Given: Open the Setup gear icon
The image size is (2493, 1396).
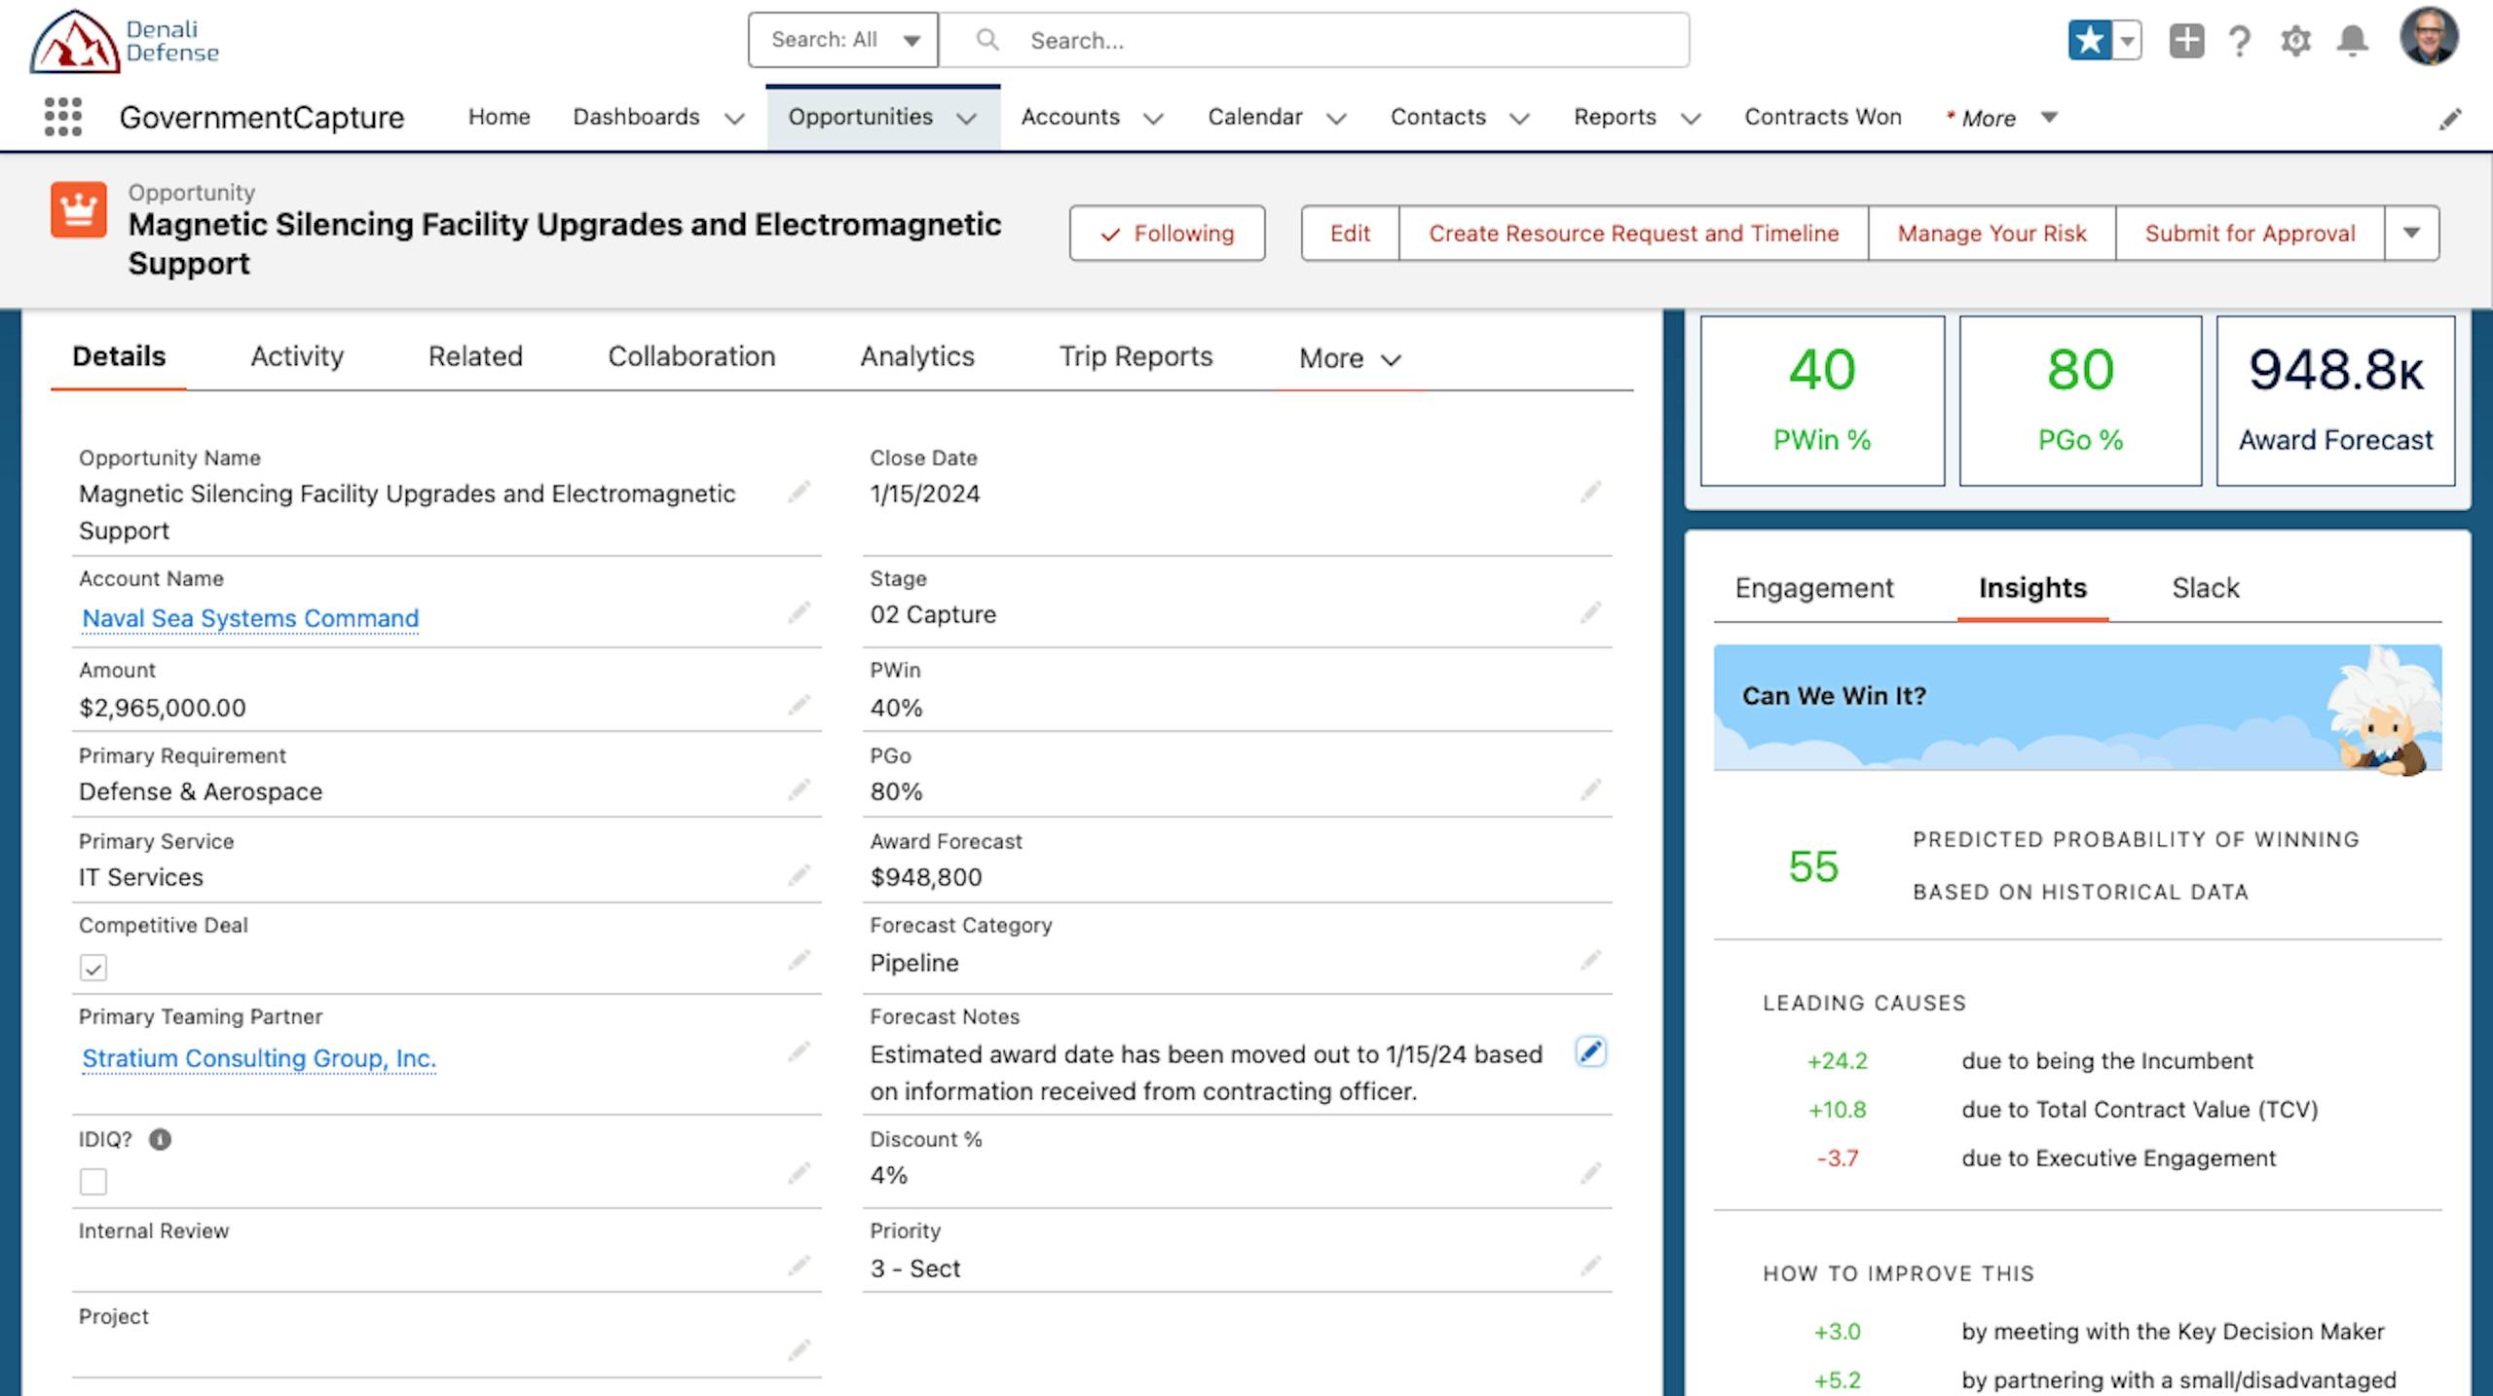Looking at the screenshot, I should pyautogui.click(x=2295, y=41).
